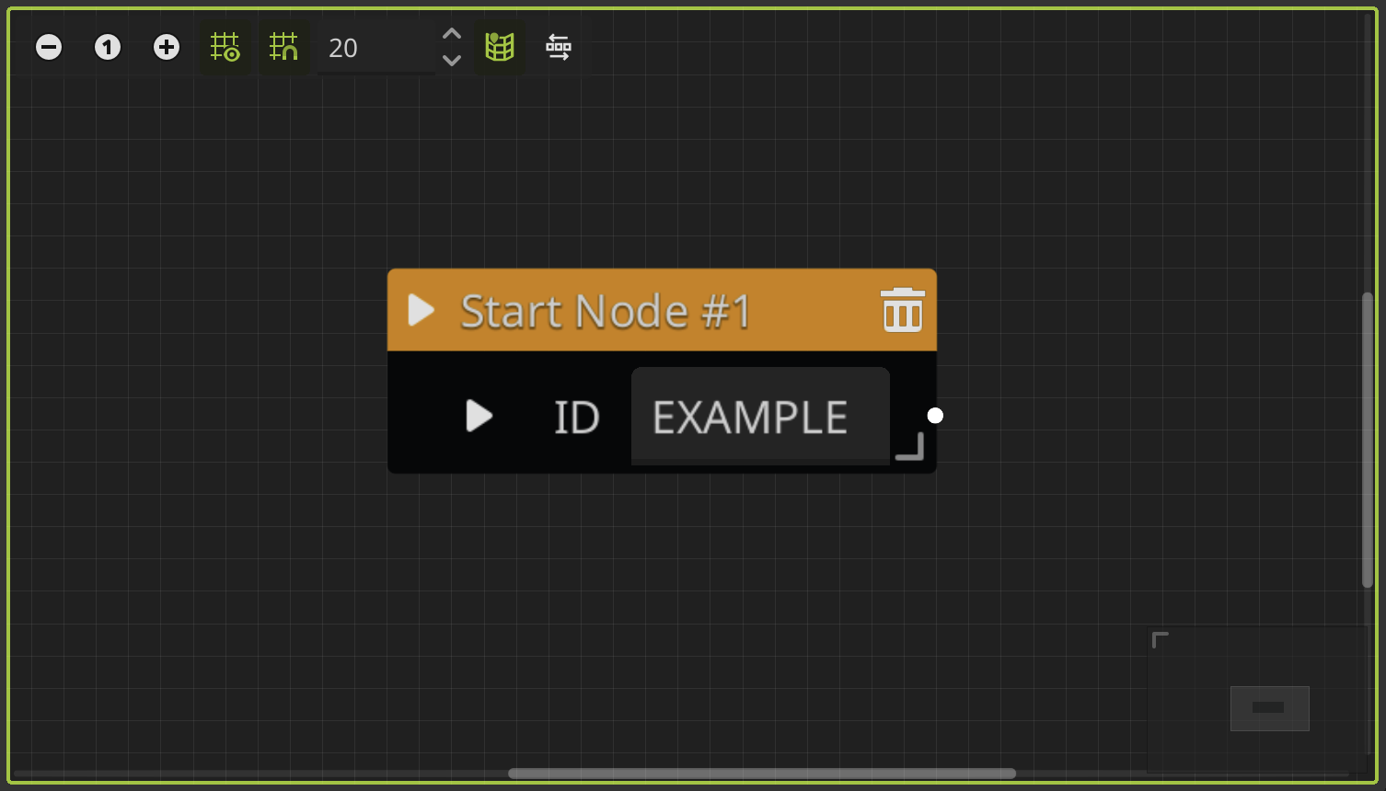The image size is (1386, 791).
Task: Click the play arrow on Start Node header
Action: [x=421, y=311]
